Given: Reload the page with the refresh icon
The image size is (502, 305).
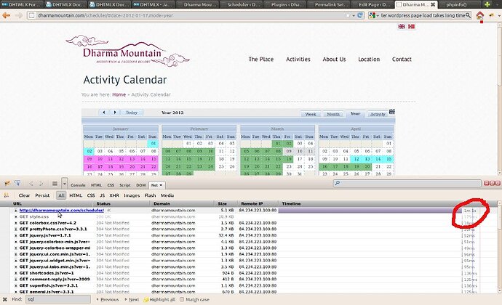Looking at the screenshot, I should 360,15.
